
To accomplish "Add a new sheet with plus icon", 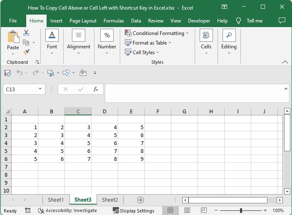I will point(141,200).
